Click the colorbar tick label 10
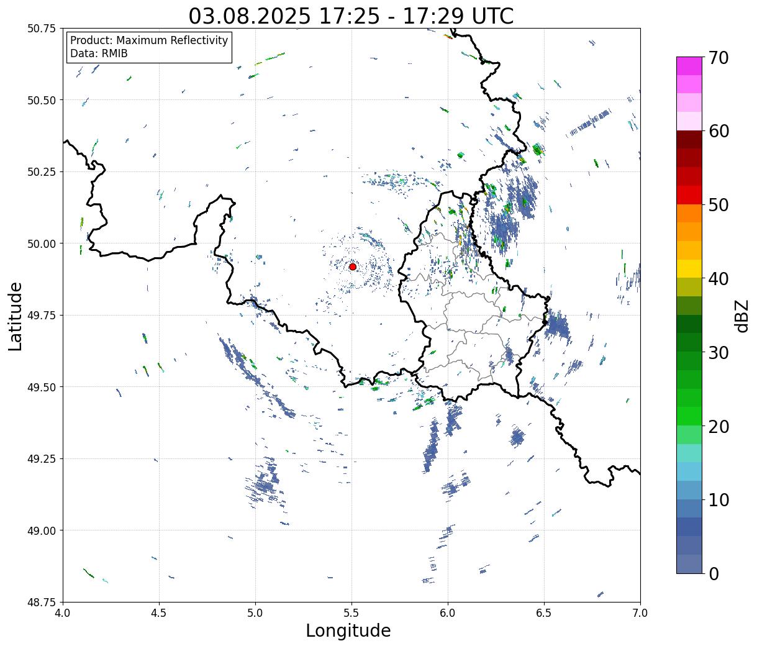Screen dimensions: 757x646 [x=718, y=499]
